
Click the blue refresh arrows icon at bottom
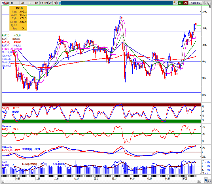pyautogui.click(x=206, y=180)
